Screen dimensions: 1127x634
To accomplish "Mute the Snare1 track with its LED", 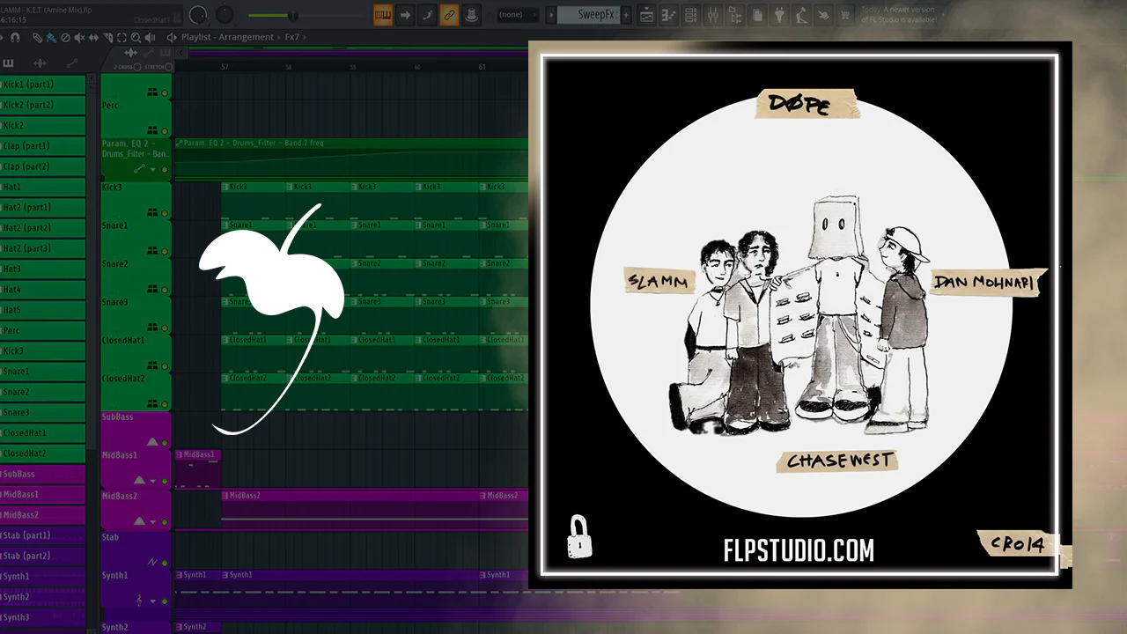I will (165, 251).
